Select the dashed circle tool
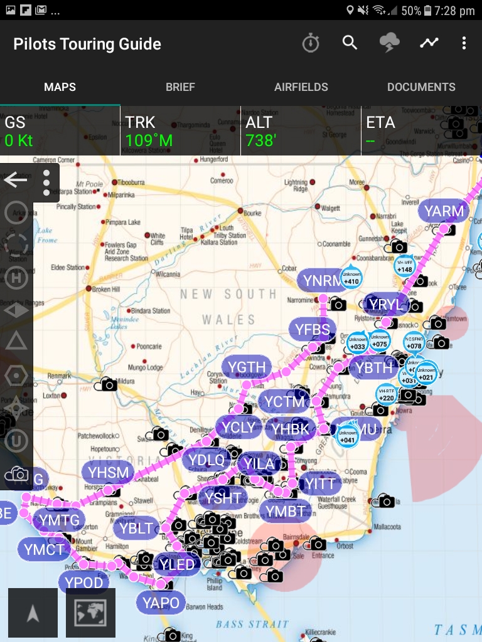This screenshot has width=482, height=642. click(x=16, y=245)
